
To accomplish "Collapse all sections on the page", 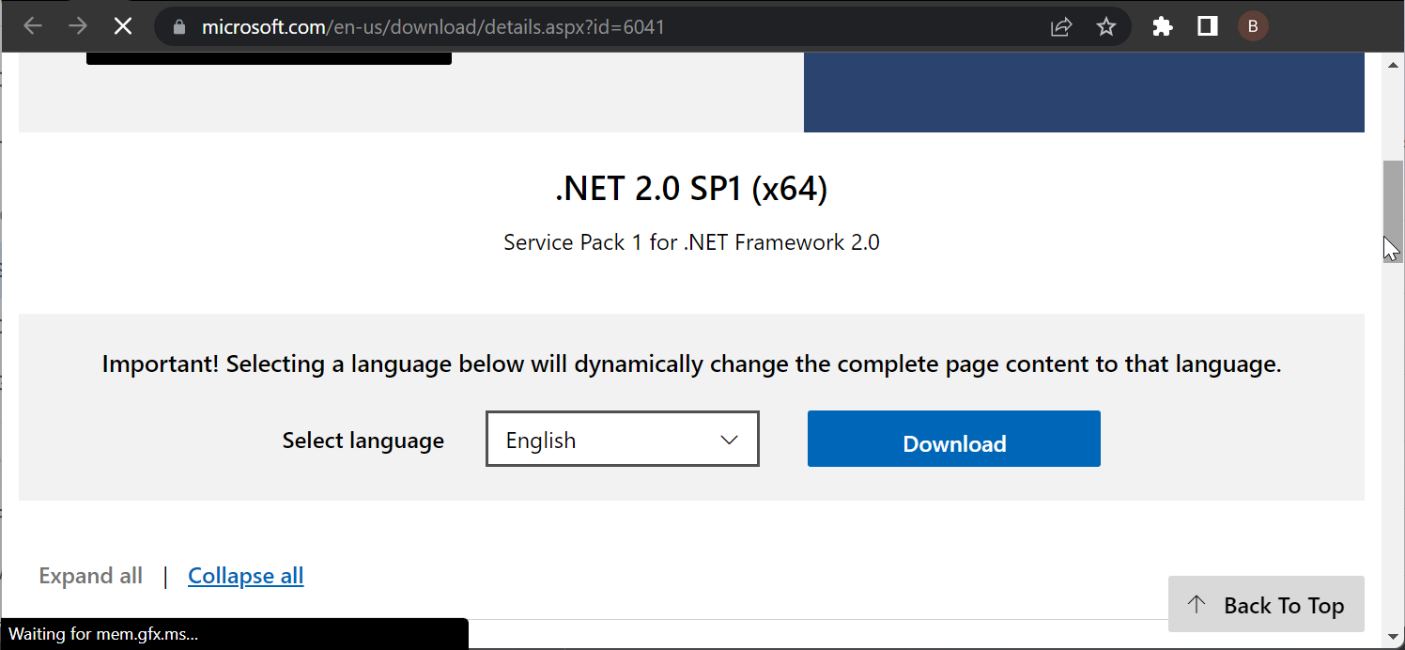I will 245,575.
